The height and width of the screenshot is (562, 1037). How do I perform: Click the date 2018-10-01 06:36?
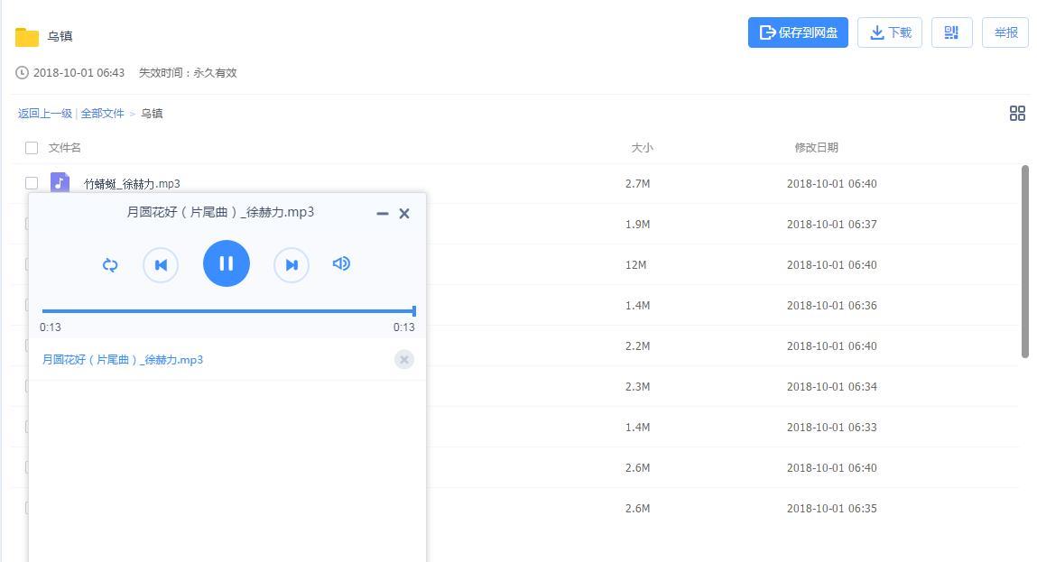click(832, 306)
